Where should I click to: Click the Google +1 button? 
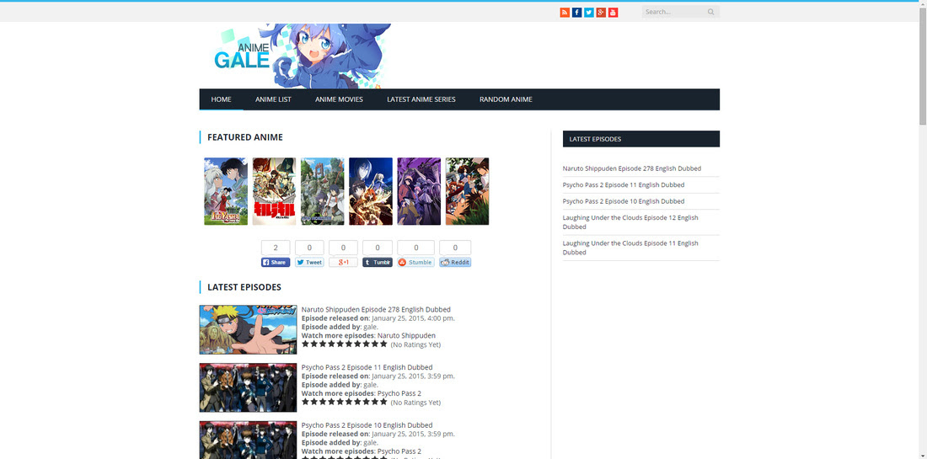[343, 262]
